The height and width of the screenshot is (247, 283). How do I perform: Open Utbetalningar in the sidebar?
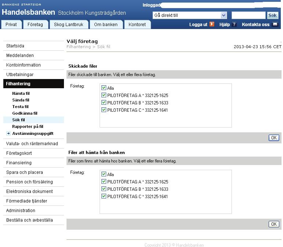33,75
